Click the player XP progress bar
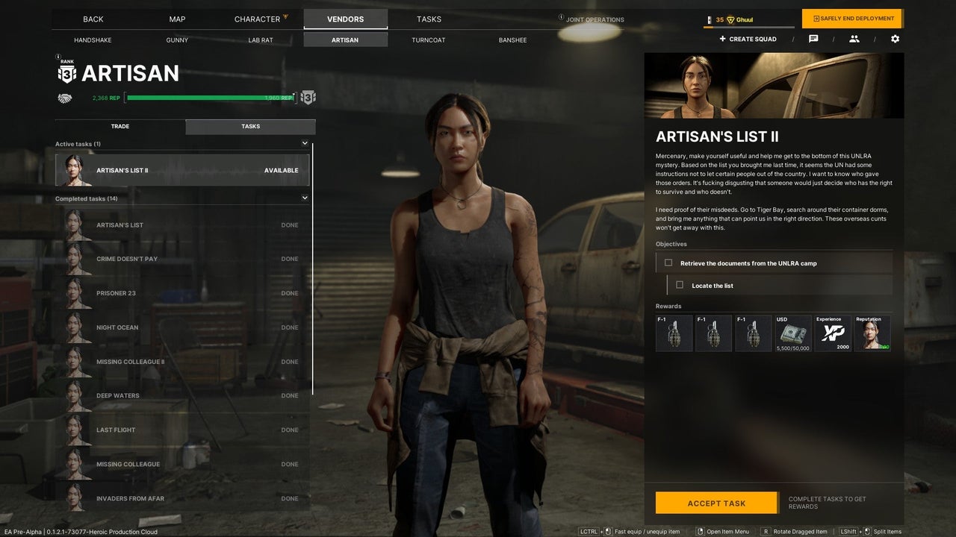956x537 pixels. pos(749,27)
